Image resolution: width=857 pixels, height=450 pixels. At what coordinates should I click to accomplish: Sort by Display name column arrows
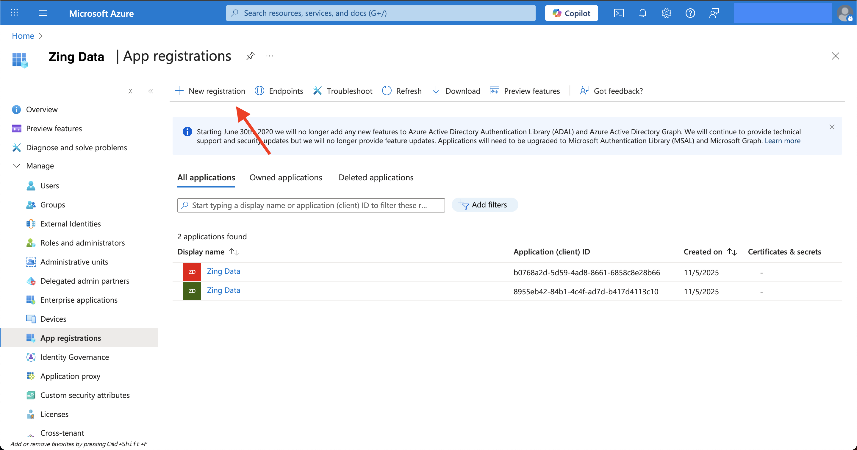click(x=234, y=252)
